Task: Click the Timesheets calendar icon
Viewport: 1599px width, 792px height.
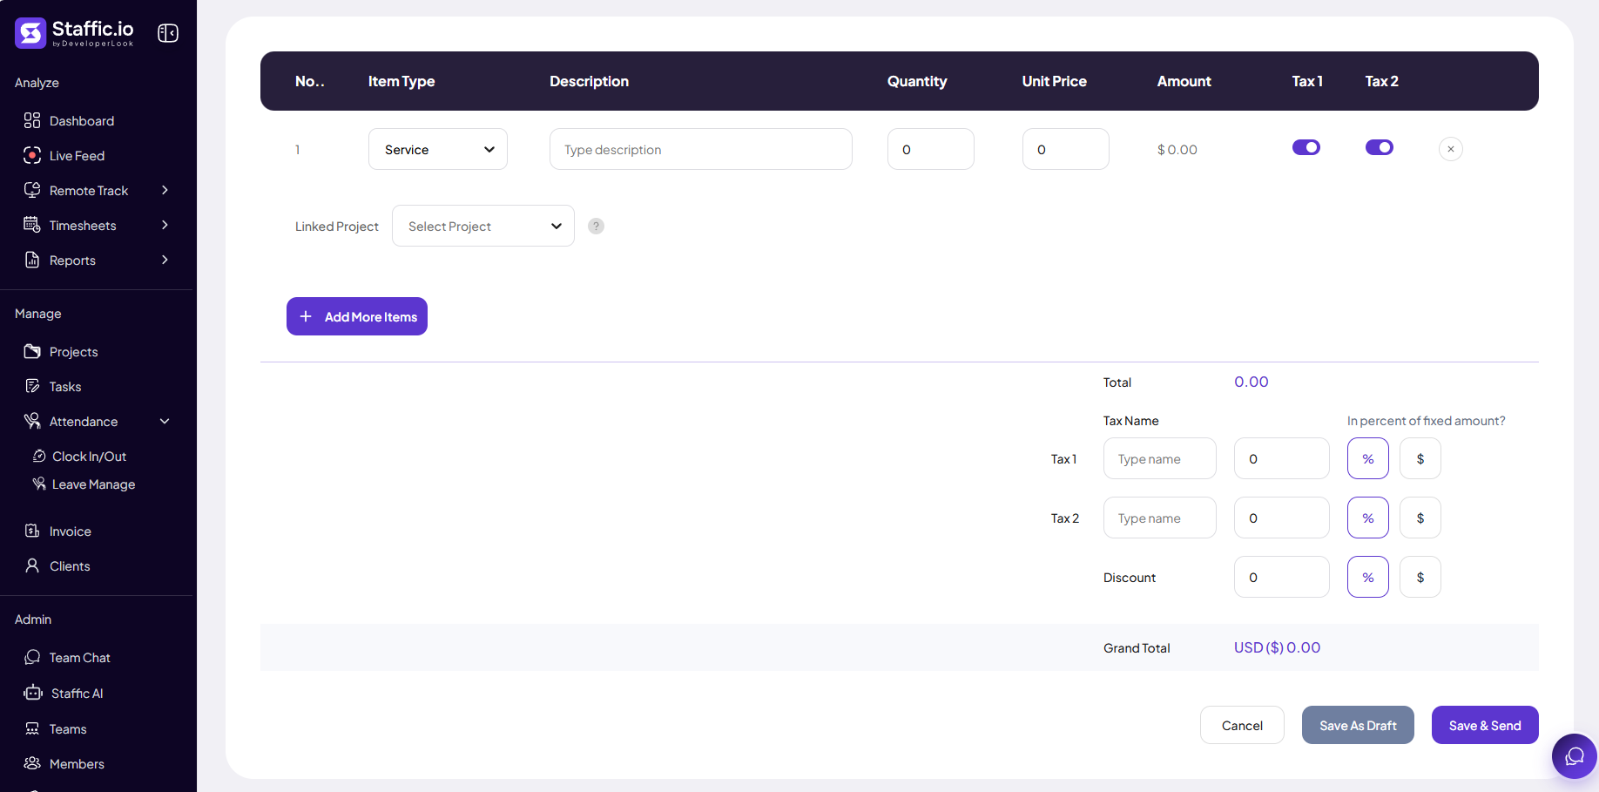Action: (32, 225)
